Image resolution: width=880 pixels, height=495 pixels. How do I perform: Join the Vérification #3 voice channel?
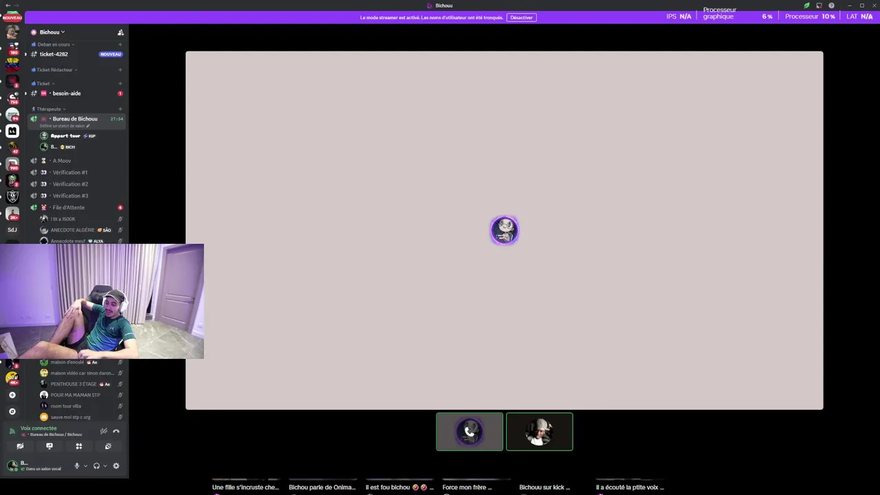[x=76, y=196]
